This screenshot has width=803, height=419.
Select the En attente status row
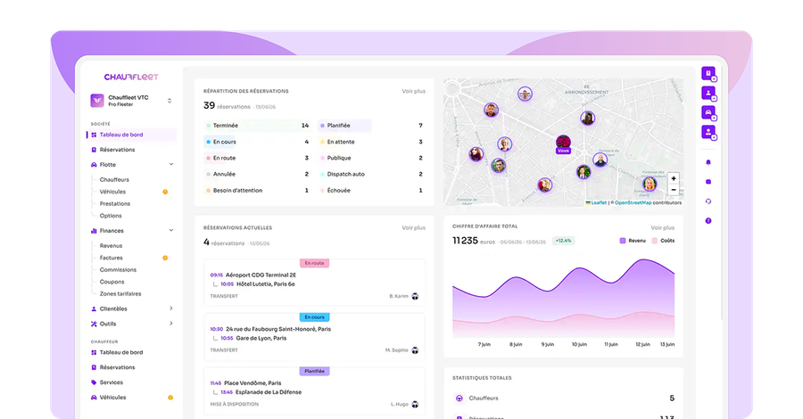click(x=372, y=142)
